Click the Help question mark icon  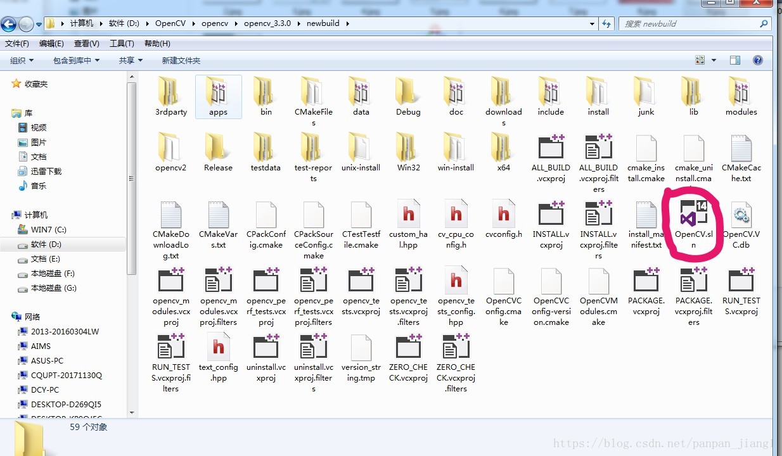click(x=757, y=60)
